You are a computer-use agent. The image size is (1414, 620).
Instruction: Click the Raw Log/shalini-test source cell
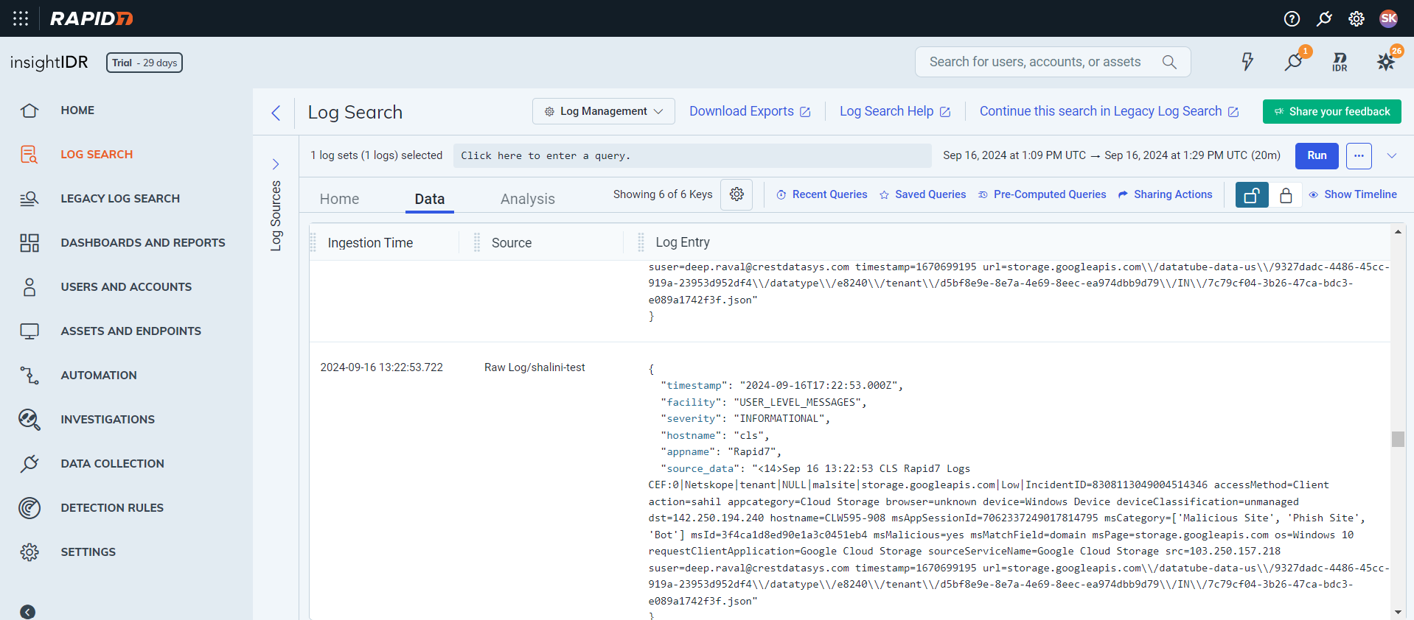pos(534,367)
